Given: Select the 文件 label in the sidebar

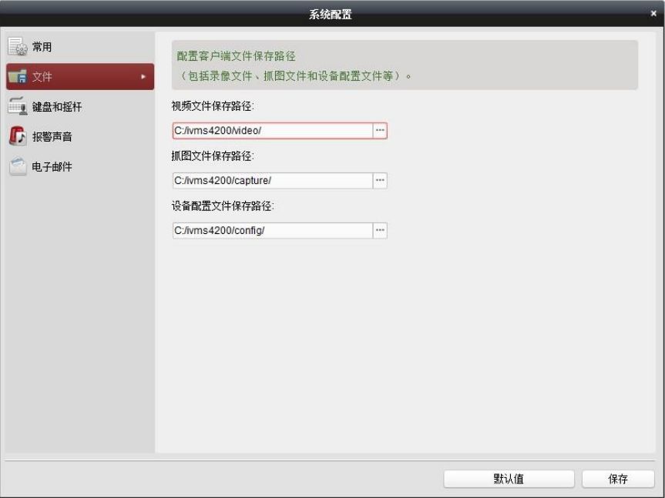Looking at the screenshot, I should (x=42, y=77).
